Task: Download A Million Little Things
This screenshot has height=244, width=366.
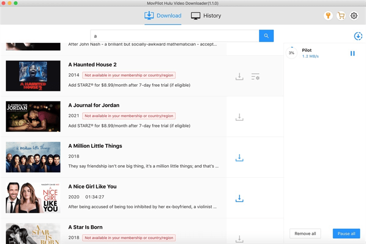Action: (239, 158)
